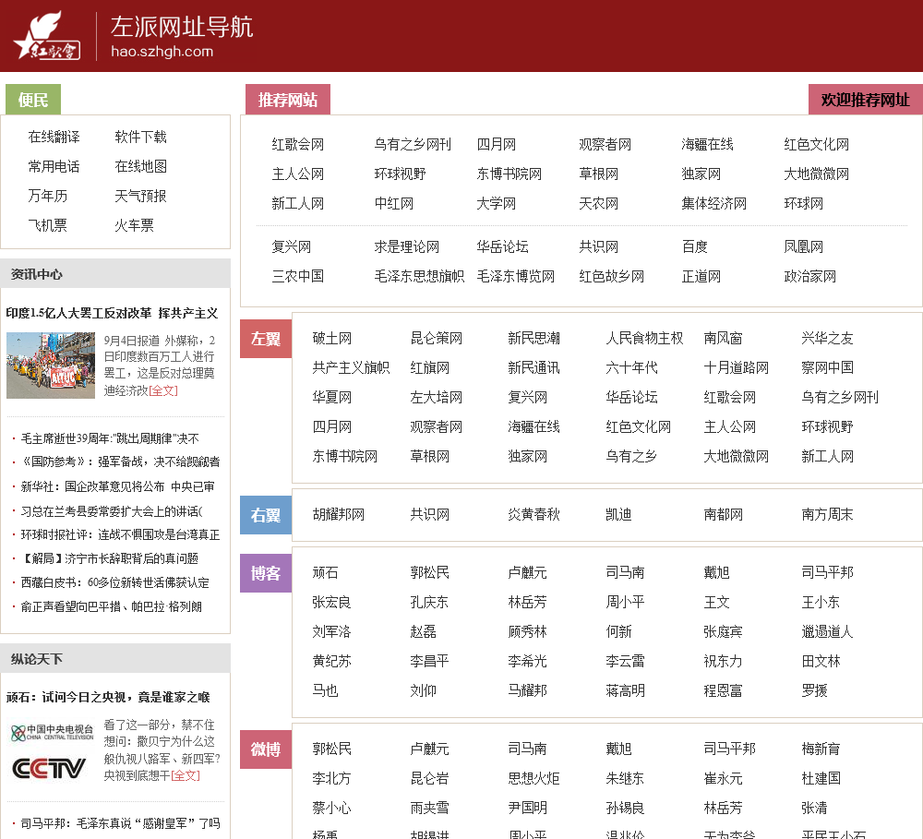Open the 右翼 category label
This screenshot has width=923, height=839.
coord(266,515)
